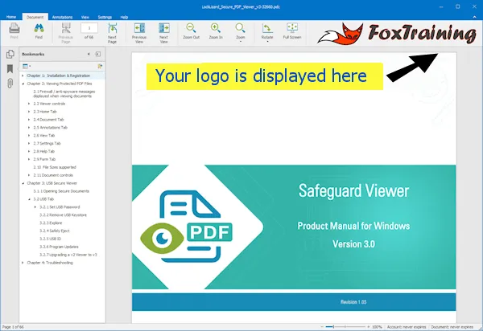The height and width of the screenshot is (331, 483).
Task: Expand the 2.2 Viewer controls bookmark
Action: tap(29, 104)
